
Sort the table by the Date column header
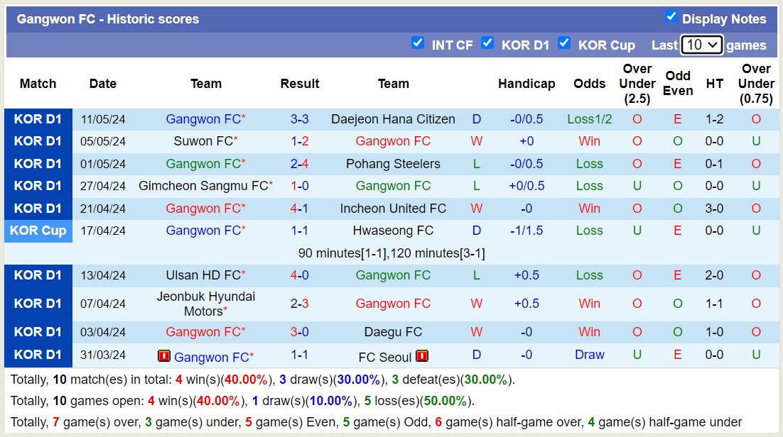pos(102,83)
